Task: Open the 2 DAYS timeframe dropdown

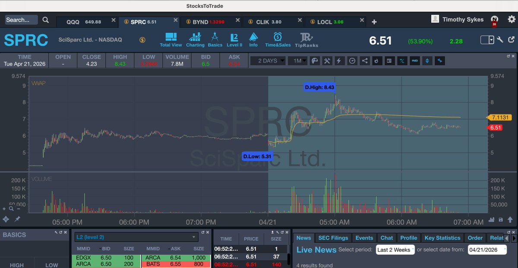Action: click(268, 61)
